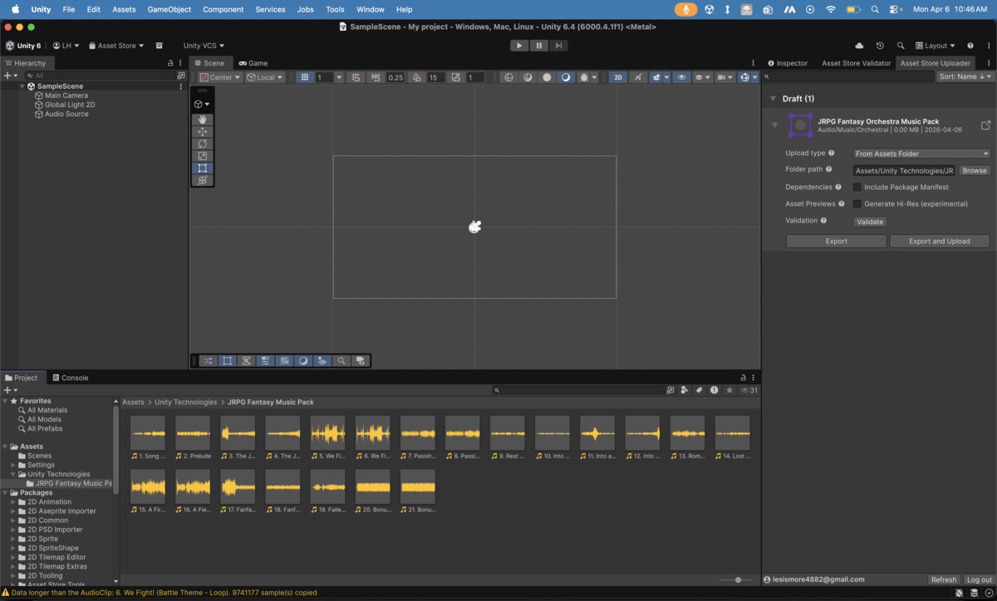Click save search star icon in Project
The image size is (997, 601).
click(729, 390)
